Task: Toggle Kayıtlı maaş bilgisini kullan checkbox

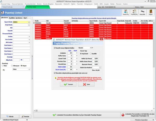Action: (x=55, y=48)
